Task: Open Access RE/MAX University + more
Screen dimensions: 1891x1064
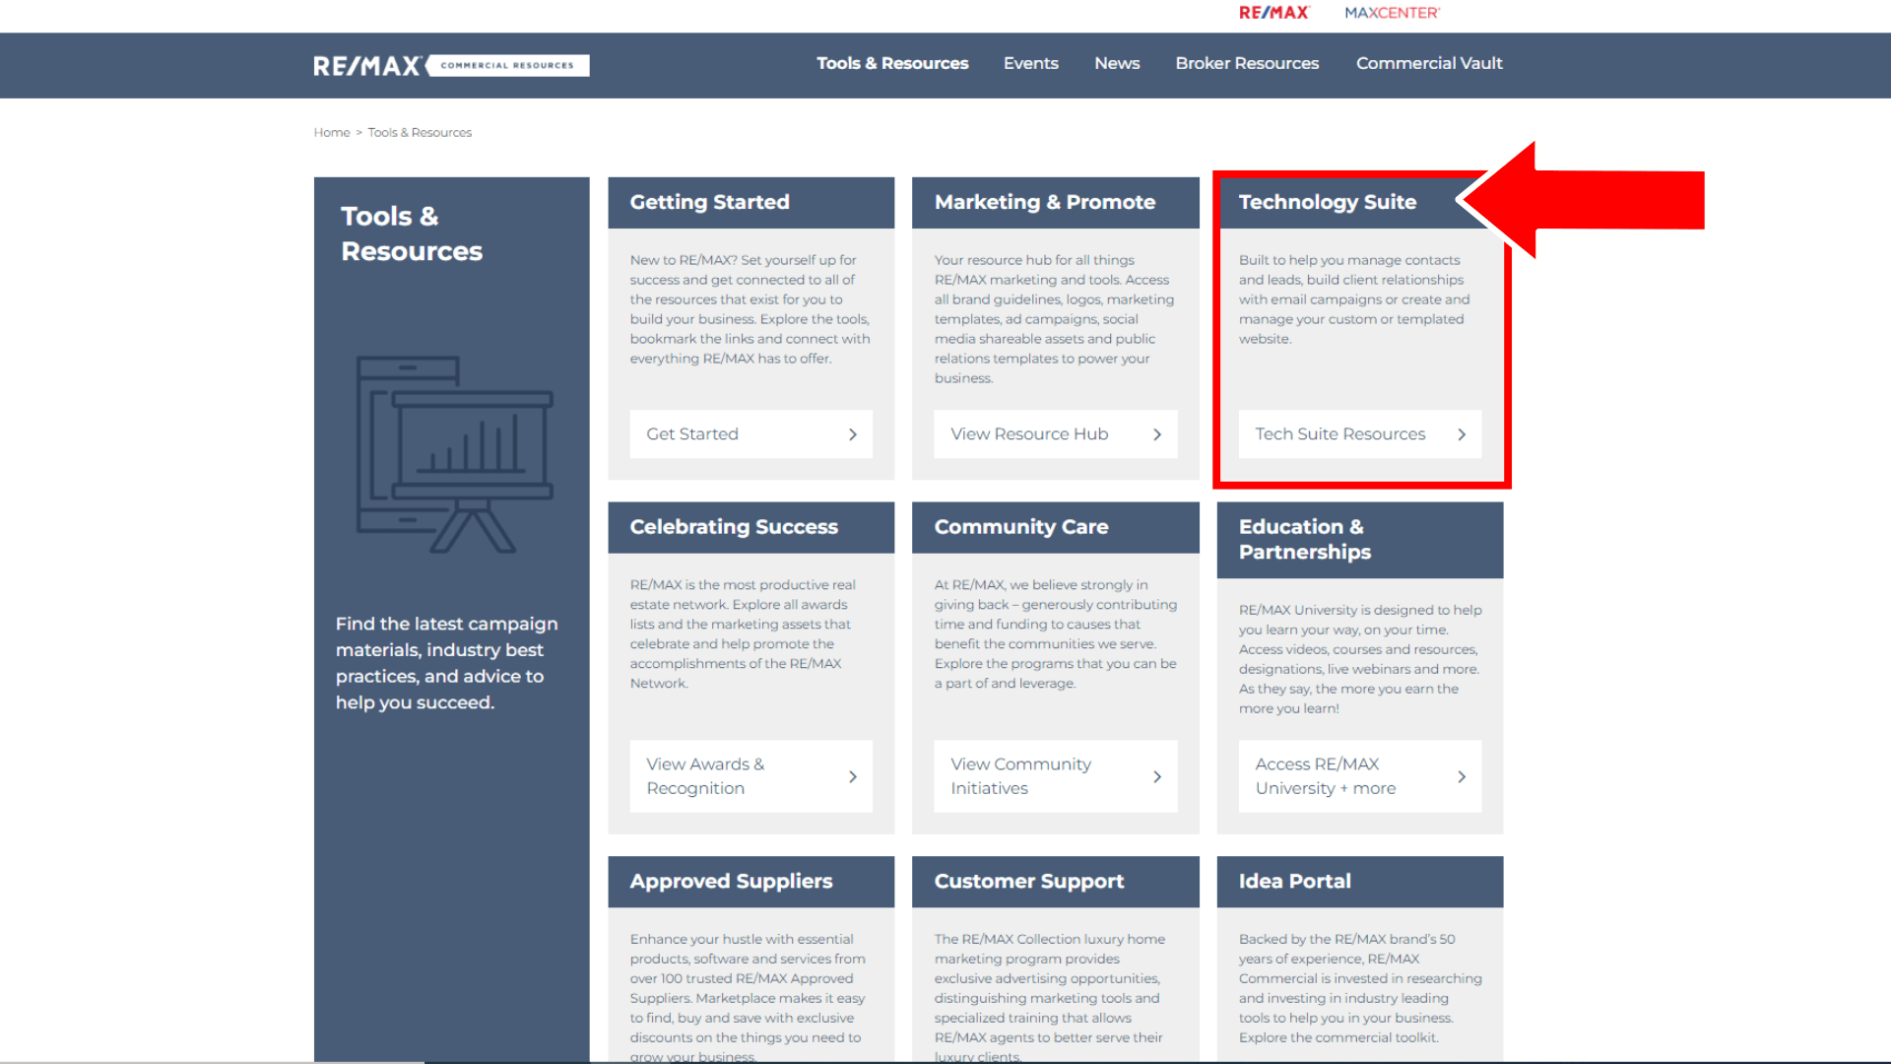Action: [1360, 776]
